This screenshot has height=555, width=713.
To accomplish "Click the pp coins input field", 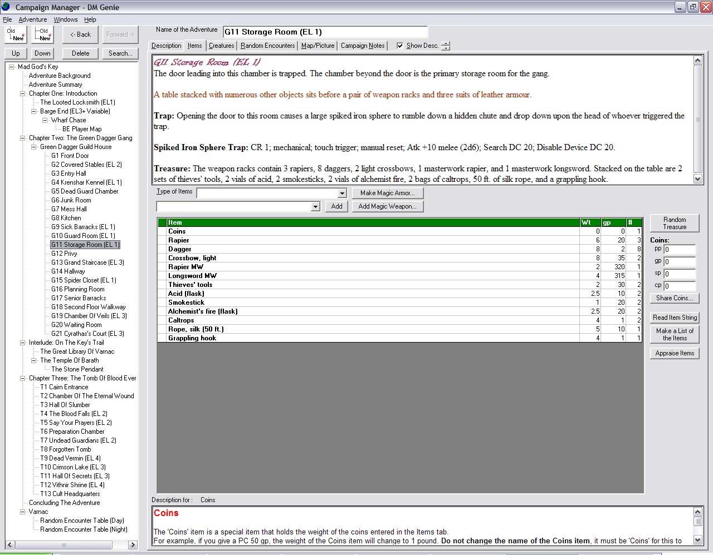I will 679,250.
